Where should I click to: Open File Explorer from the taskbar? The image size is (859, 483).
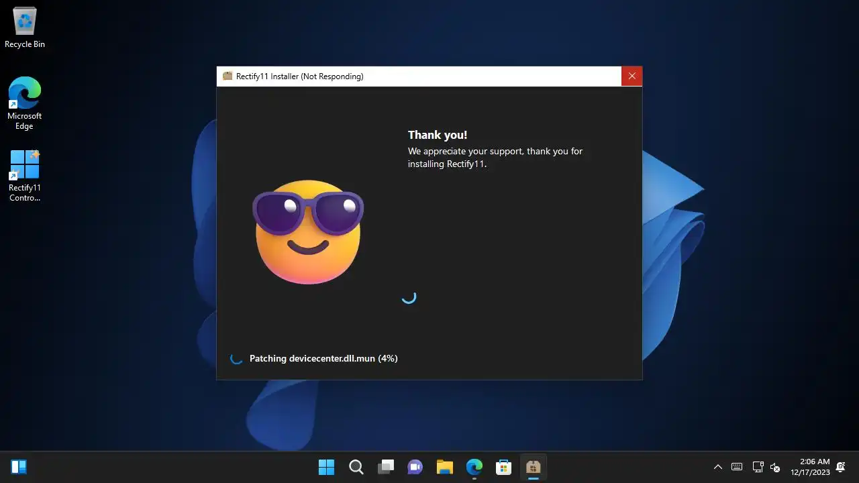[x=445, y=467]
